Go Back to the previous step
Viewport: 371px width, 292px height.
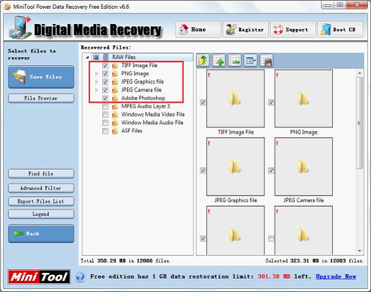pyautogui.click(x=41, y=234)
